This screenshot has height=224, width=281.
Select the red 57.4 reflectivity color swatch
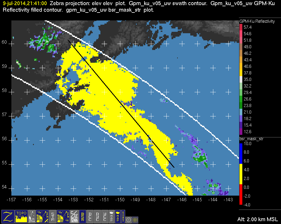tap(241, 27)
